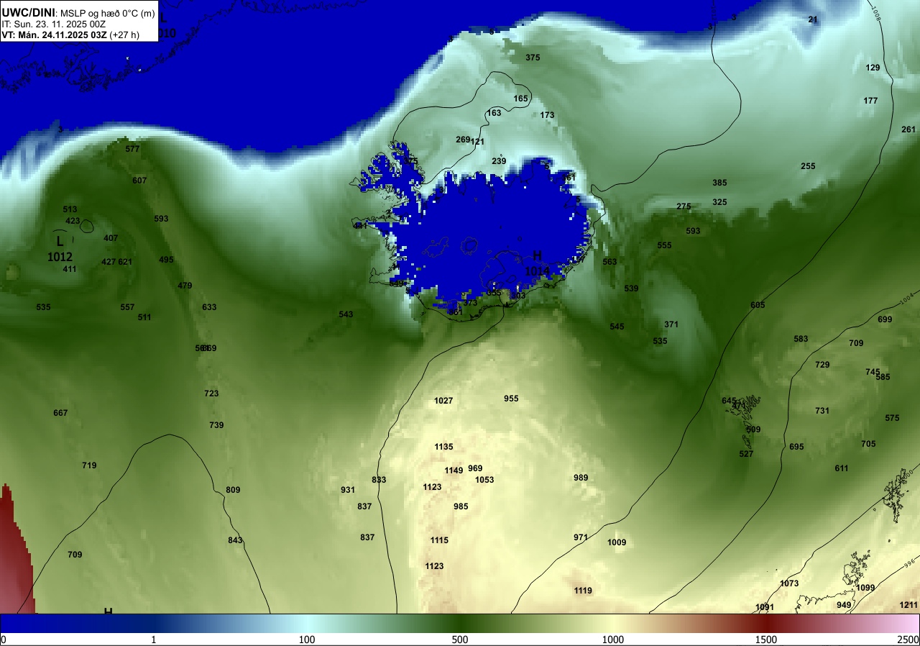
Task: Click the 989 height value
Action: 581,478
